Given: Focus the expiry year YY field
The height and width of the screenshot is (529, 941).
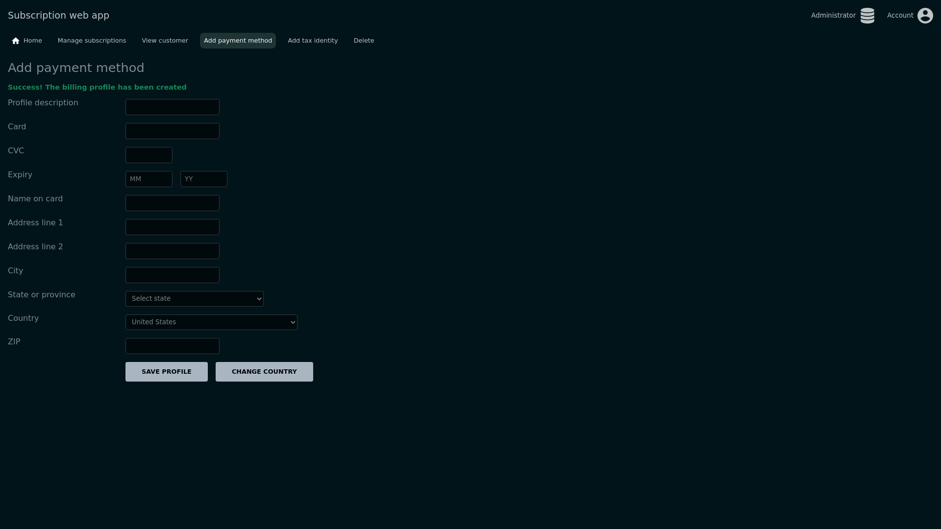Looking at the screenshot, I should [x=203, y=179].
